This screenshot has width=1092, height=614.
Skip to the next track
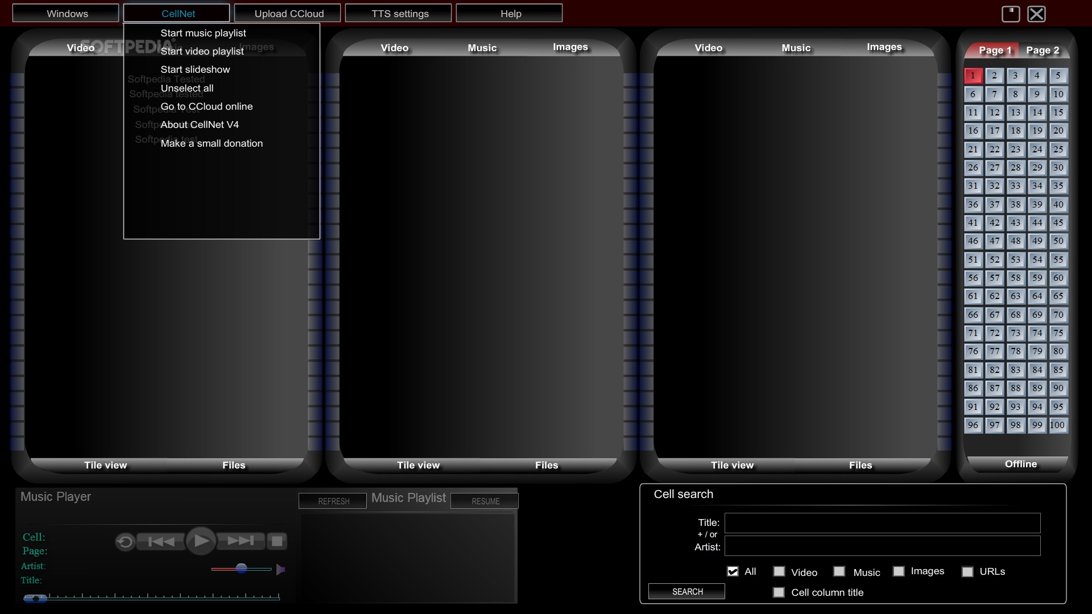[241, 541]
